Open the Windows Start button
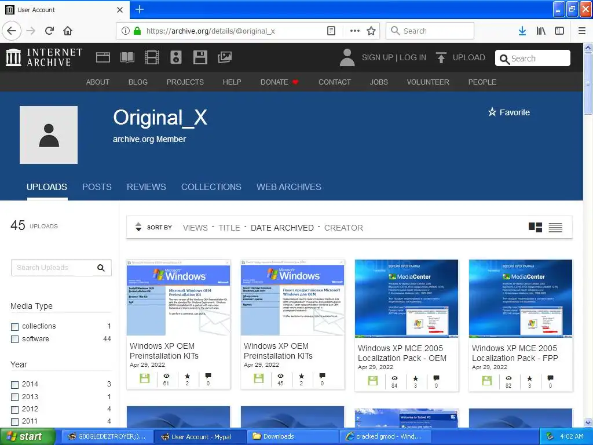The image size is (593, 445). point(27,436)
